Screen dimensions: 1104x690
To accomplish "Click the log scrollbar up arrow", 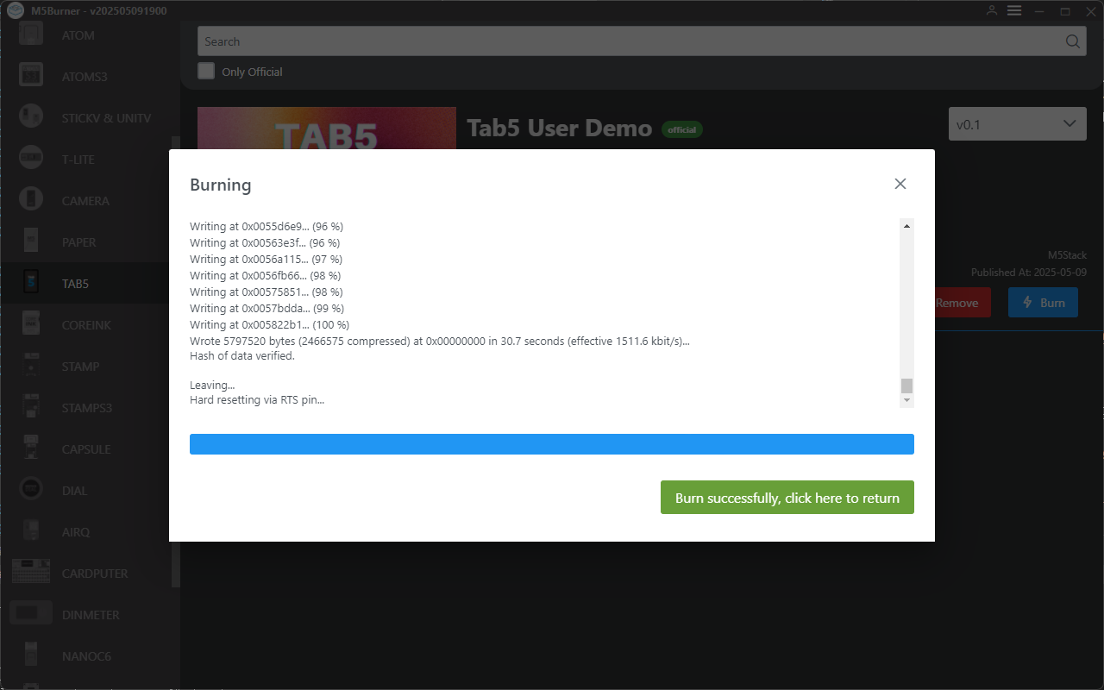I will click(906, 226).
